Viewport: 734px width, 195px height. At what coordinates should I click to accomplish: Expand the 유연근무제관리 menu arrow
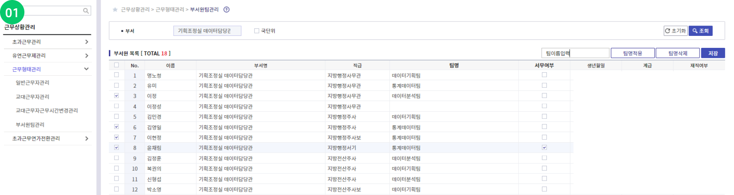[x=87, y=56]
